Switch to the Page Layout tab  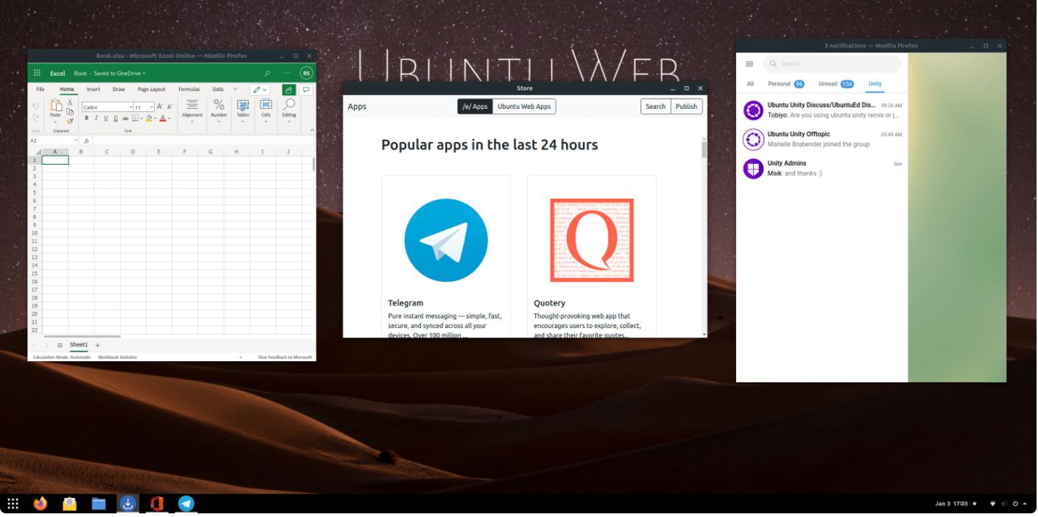click(152, 90)
